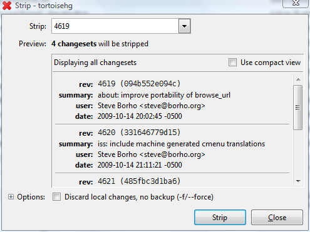Click the changeset list scrollbar thumb
Viewport: 310px width, 232px height.
298,108
